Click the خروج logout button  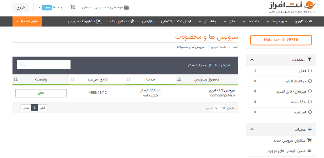pos(21,7)
